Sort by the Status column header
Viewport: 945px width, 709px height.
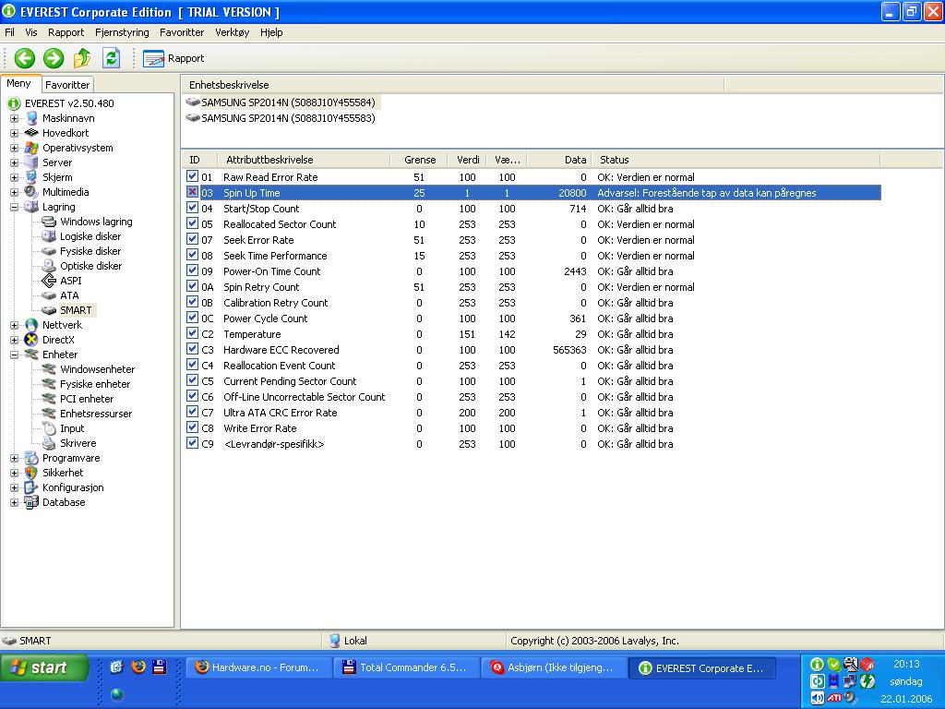[736, 160]
